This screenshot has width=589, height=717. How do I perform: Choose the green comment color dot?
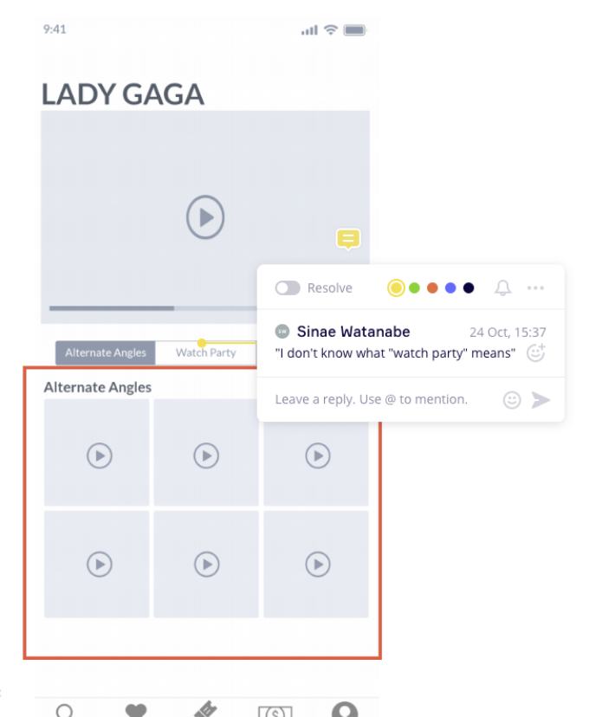(414, 288)
